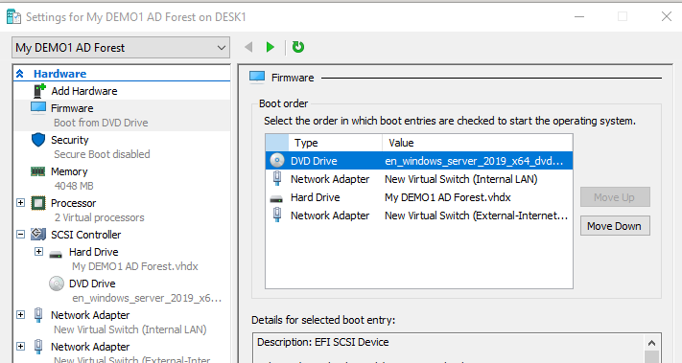Select the Hard Drive boot entry row
Viewport: 682px width, 363px height.
(419, 197)
